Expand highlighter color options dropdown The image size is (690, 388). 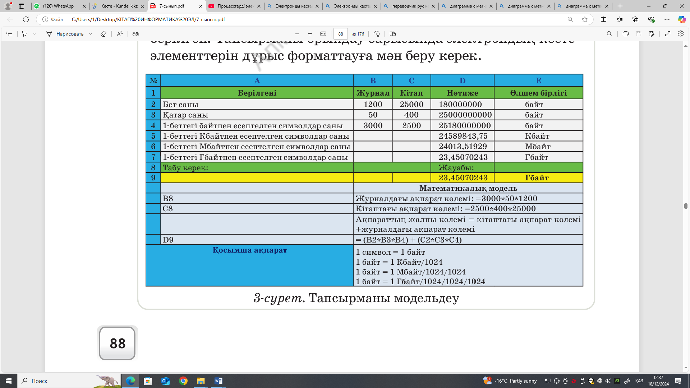click(x=34, y=34)
